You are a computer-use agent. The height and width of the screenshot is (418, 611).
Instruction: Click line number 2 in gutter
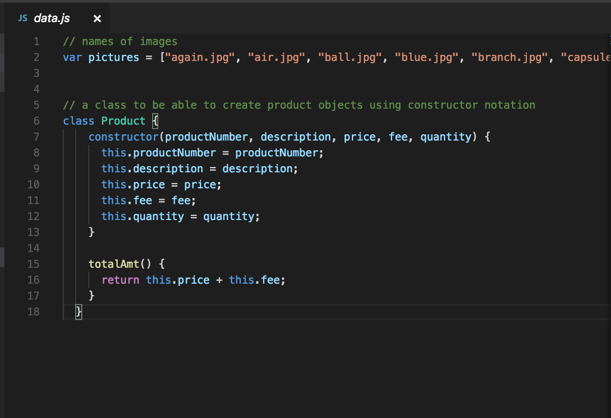coord(36,57)
